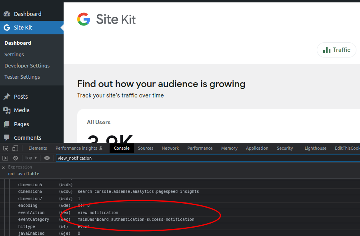
Task: Select the Site Kit menu item
Action: coord(32,28)
